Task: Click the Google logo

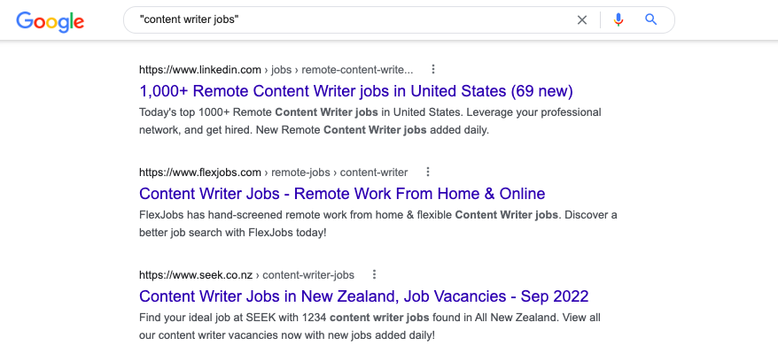Action: [x=50, y=20]
